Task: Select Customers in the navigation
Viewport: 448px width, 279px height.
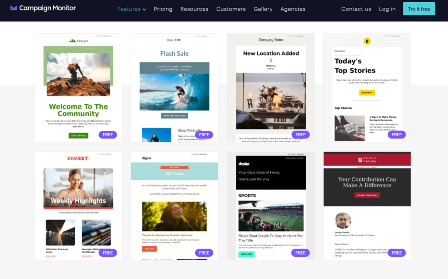Action: [x=231, y=9]
